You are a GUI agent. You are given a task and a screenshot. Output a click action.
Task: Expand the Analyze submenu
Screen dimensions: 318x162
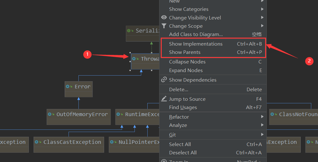[178, 125]
